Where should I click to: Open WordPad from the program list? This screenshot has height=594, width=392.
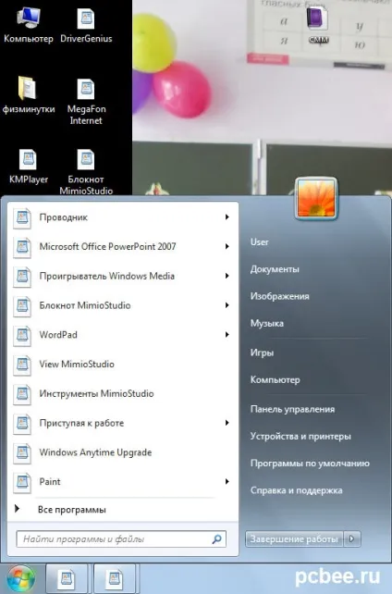pos(122,335)
